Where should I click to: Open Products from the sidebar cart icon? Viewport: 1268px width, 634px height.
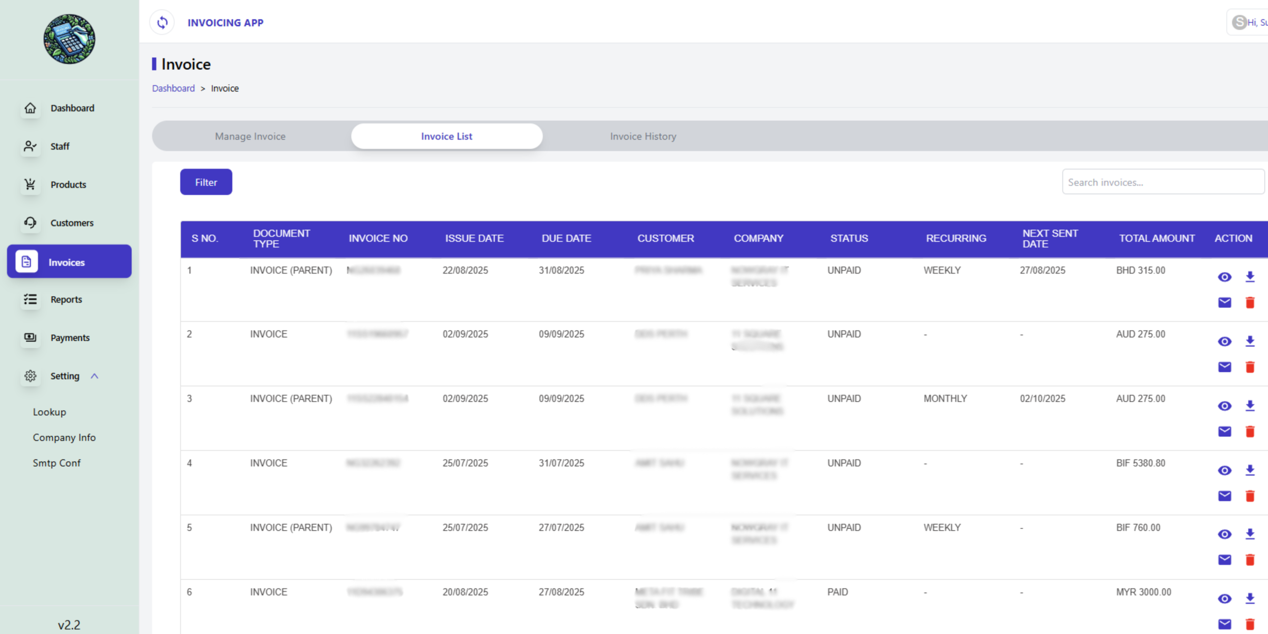(30, 184)
